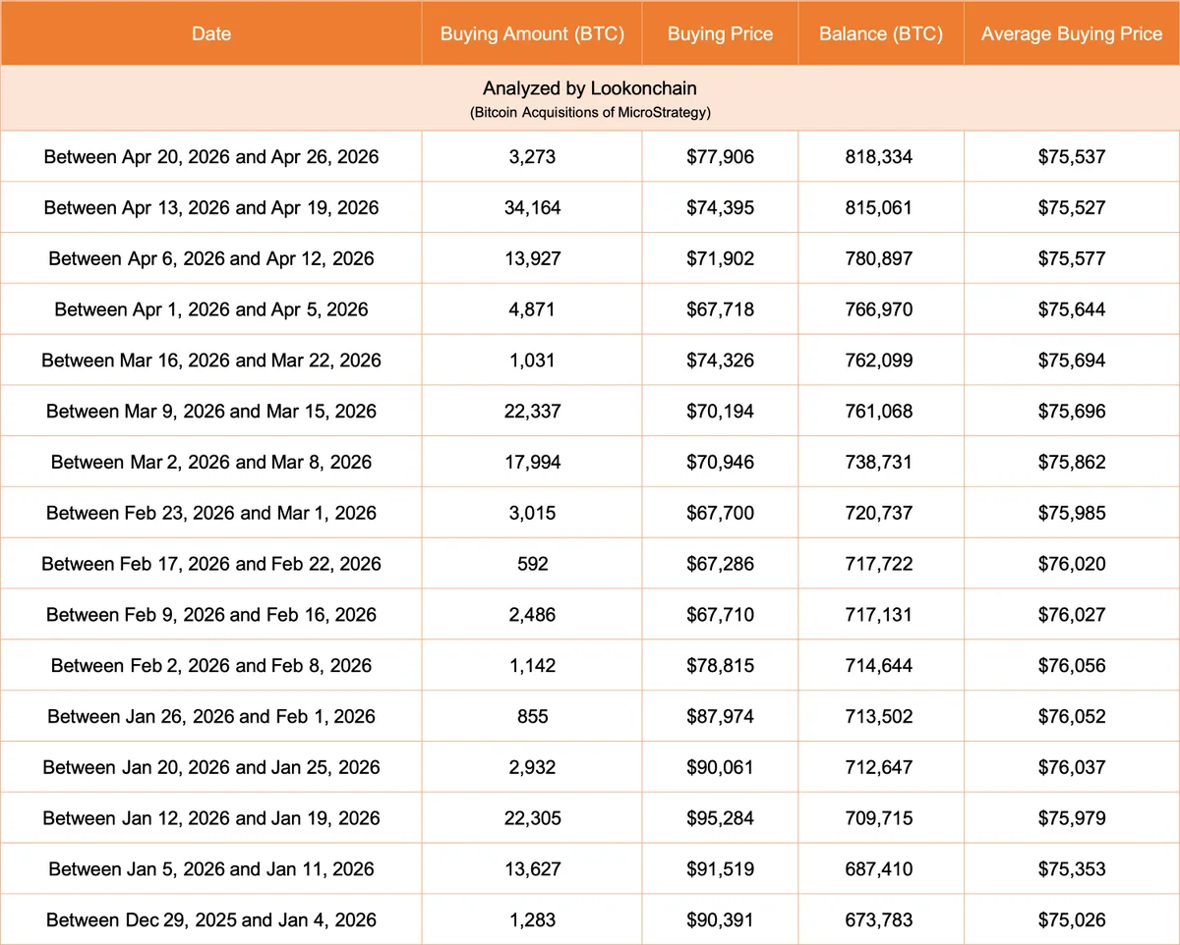Click balance 761,068
This screenshot has width=1180, height=945.
click(880, 411)
